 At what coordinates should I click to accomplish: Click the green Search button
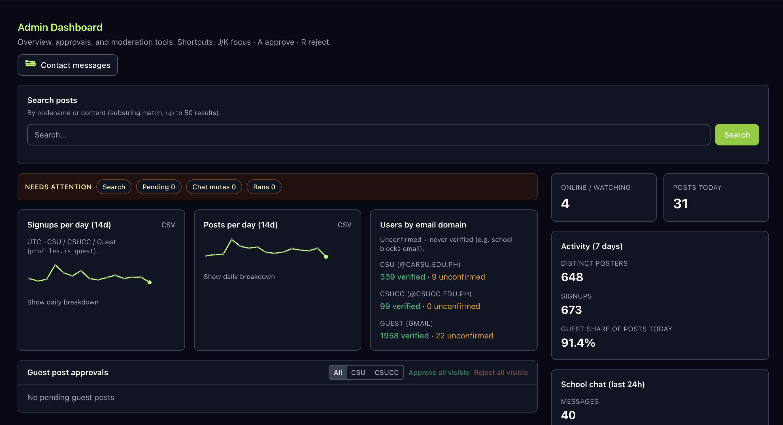[x=737, y=134]
